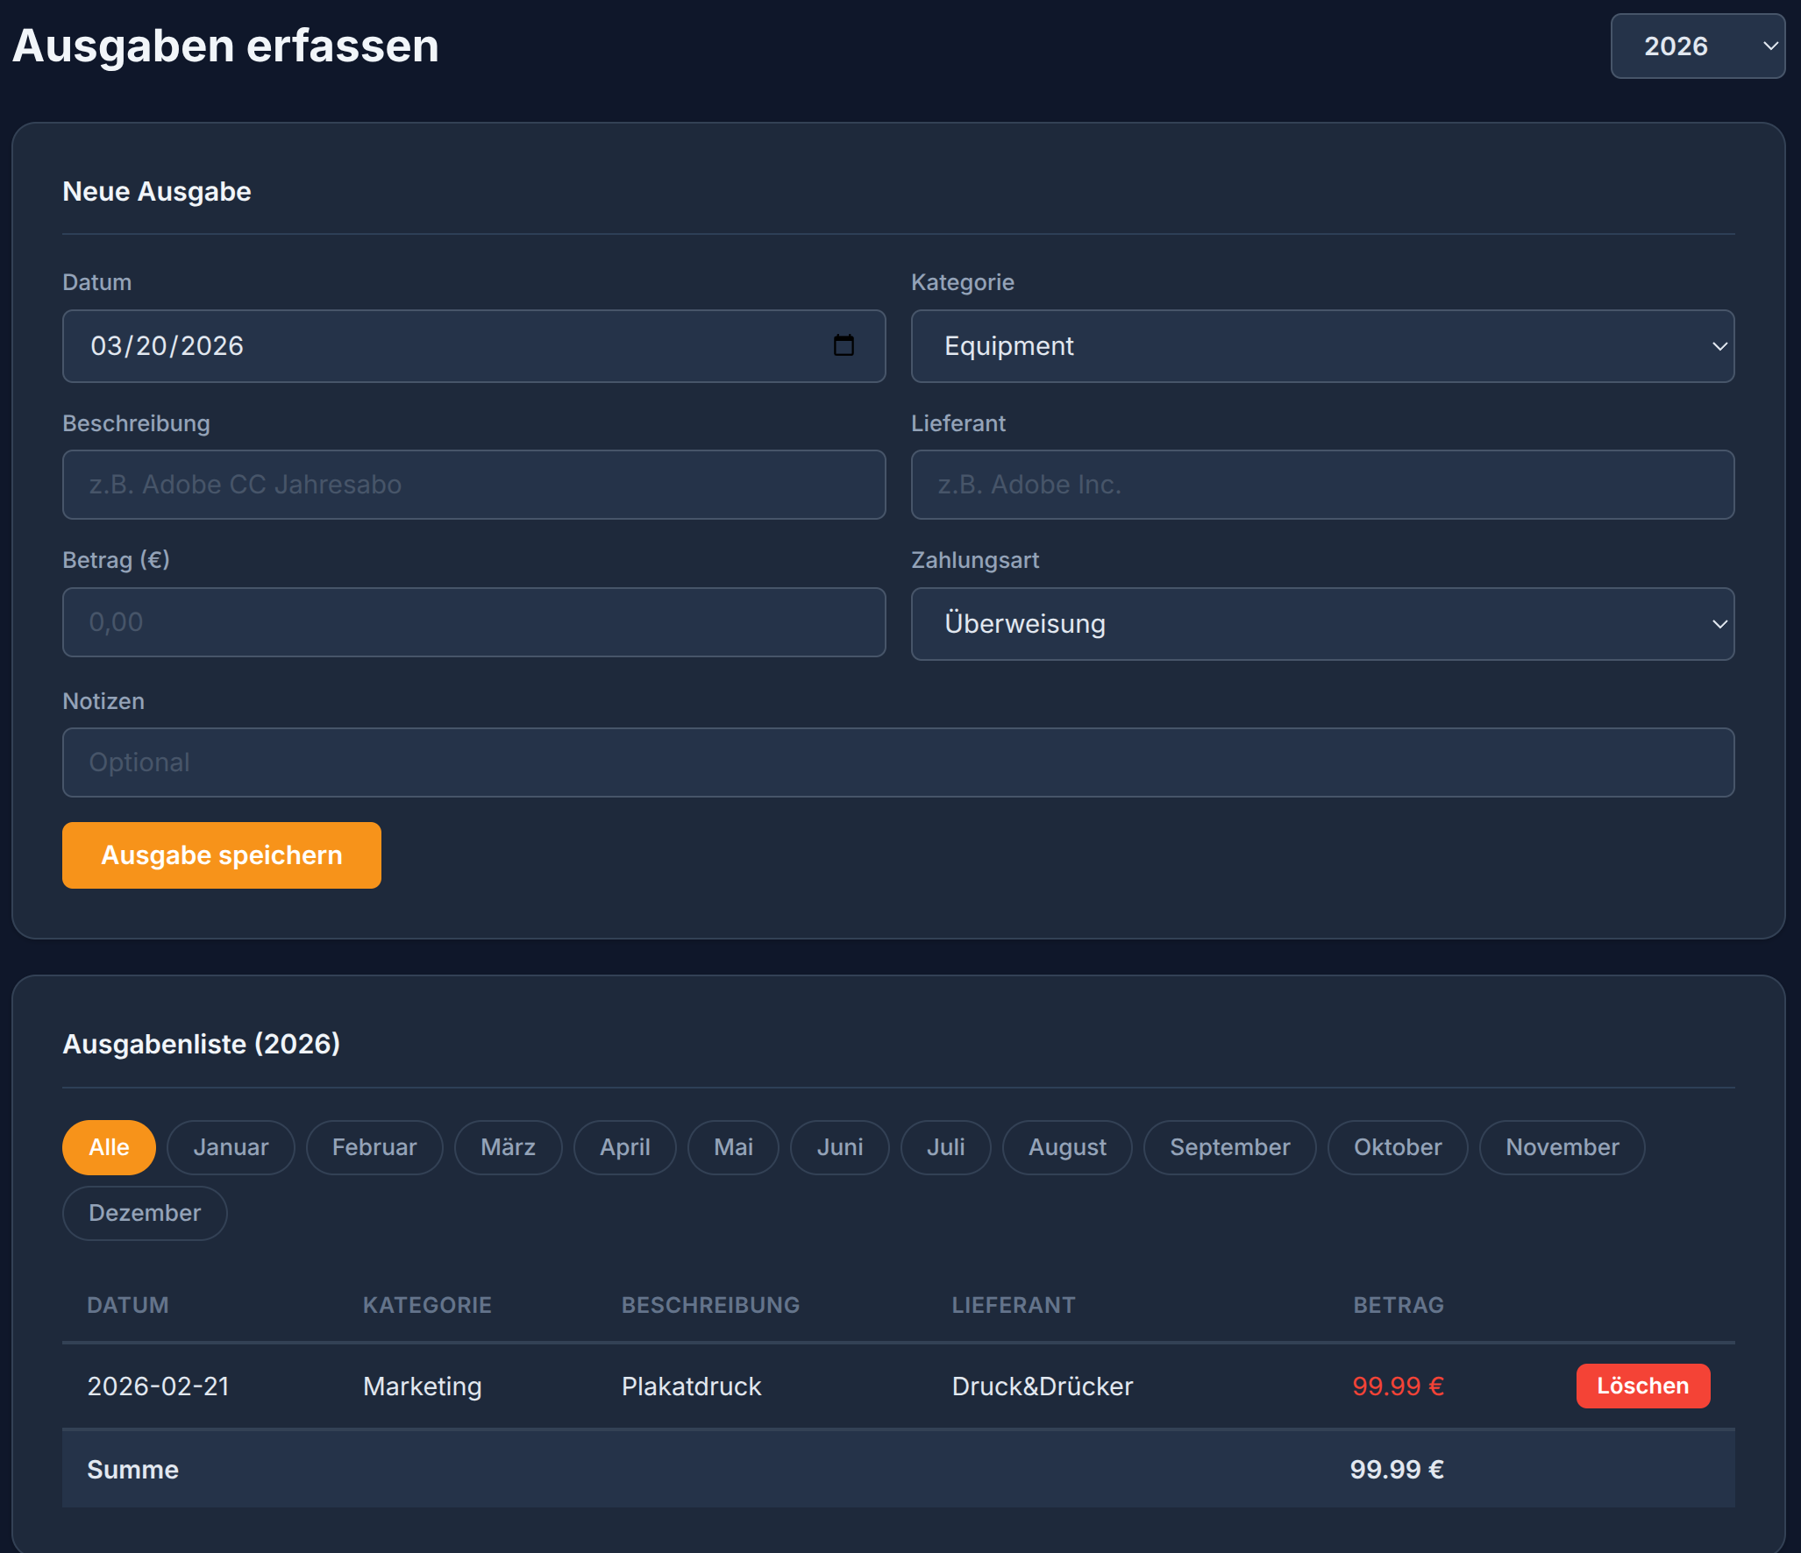Image resolution: width=1801 pixels, height=1553 pixels.
Task: Click the date text in Datum field
Action: tap(167, 346)
